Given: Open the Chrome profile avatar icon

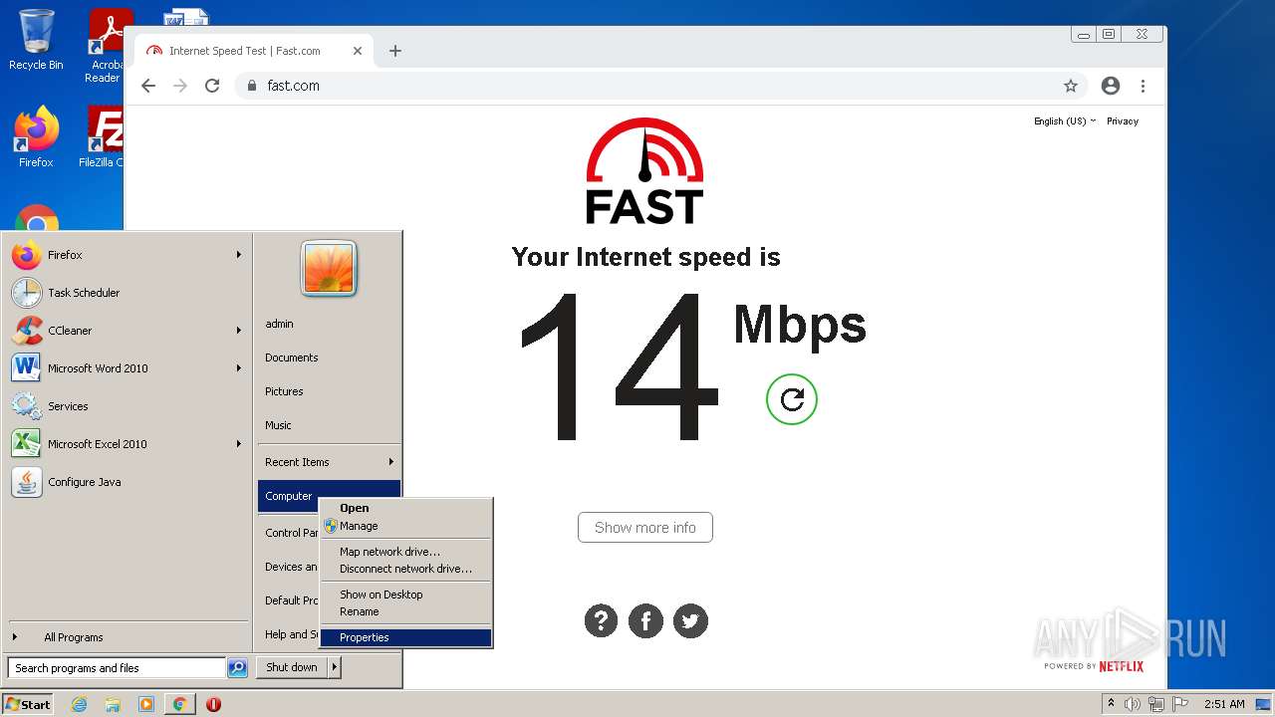Looking at the screenshot, I should (1111, 86).
